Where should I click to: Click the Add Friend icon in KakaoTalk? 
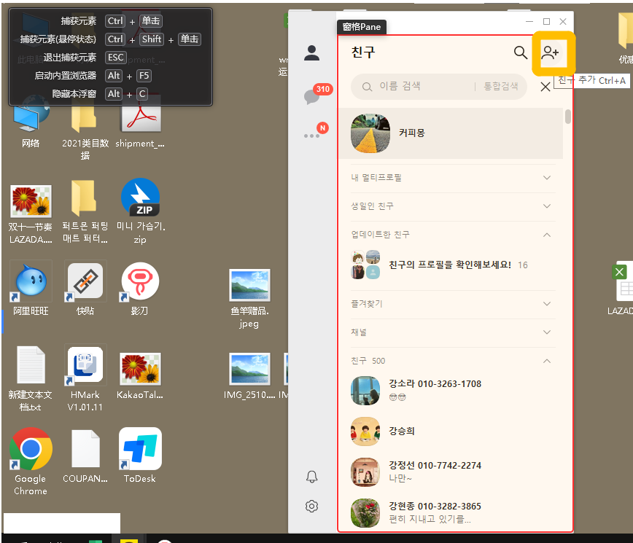[551, 53]
